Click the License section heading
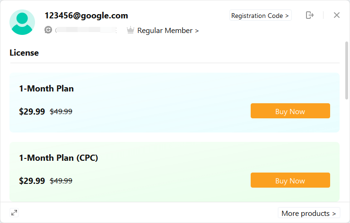The image size is (350, 223). 24,53
